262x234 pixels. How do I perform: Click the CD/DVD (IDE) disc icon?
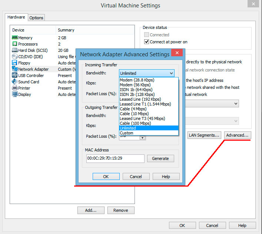(15, 56)
